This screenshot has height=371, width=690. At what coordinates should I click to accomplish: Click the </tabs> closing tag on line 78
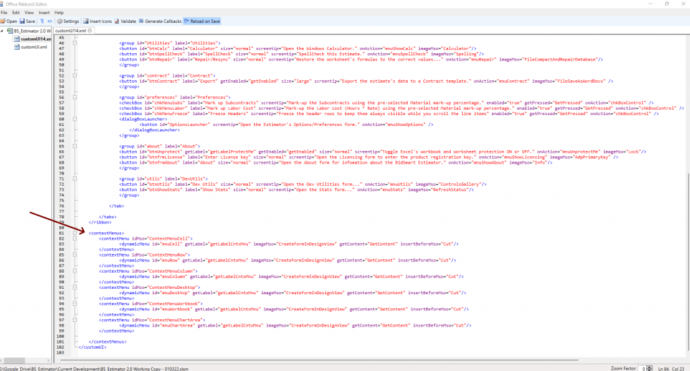click(x=108, y=217)
